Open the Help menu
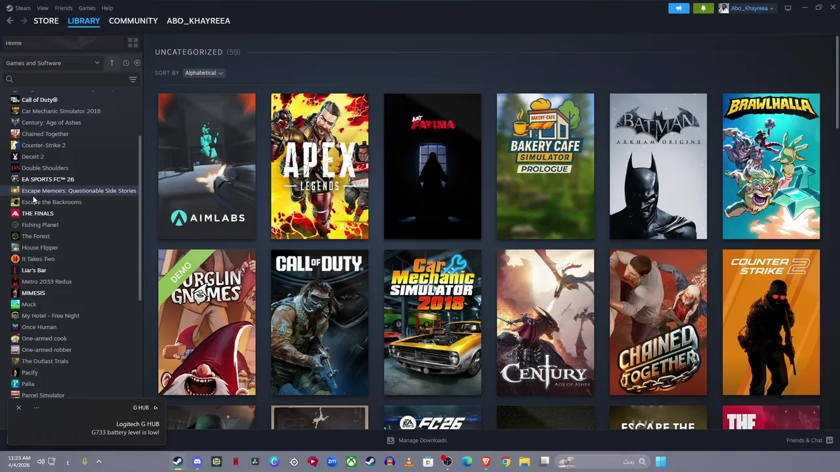840x472 pixels. 107,8
